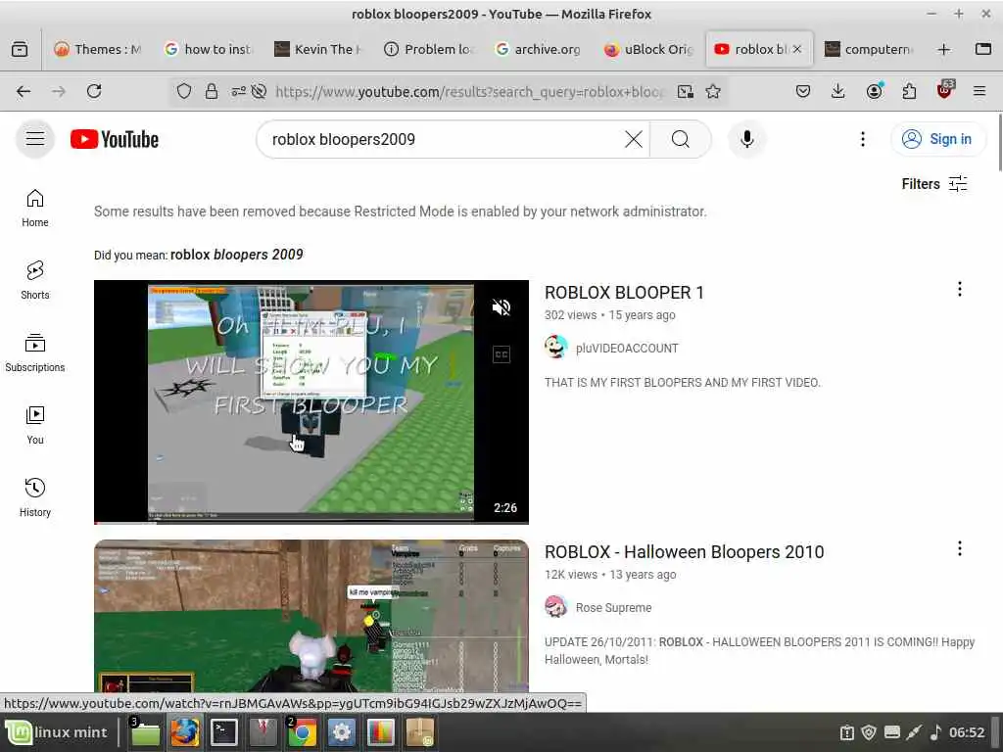This screenshot has height=752, width=1003.
Task: Toggle picture-in-picture from the address bar
Action: point(685,91)
